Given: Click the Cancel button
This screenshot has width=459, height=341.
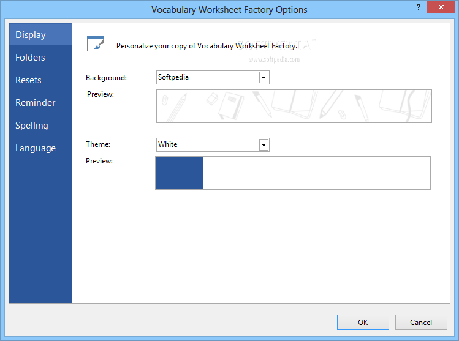Looking at the screenshot, I should click(421, 322).
